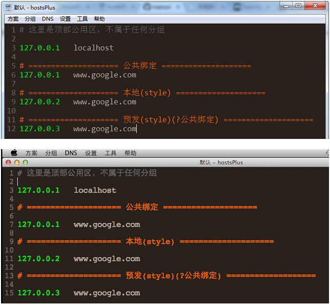Click the yellow minimize button on the Mac window
Image resolution: width=330 pixels, height=305 pixels.
coord(16,162)
